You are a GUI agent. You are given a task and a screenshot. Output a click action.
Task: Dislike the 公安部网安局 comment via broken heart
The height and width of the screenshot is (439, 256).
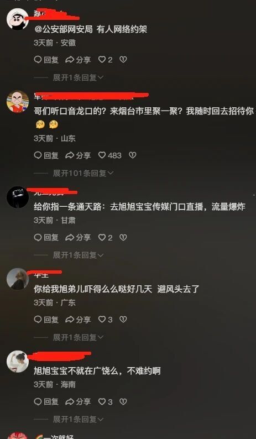click(123, 60)
